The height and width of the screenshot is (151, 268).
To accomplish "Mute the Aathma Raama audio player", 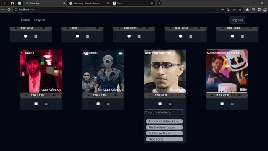I will click(178, 95).
